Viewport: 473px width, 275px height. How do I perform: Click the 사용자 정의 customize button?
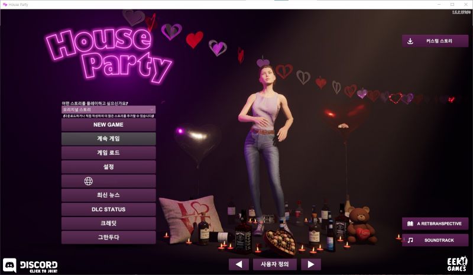click(274, 264)
